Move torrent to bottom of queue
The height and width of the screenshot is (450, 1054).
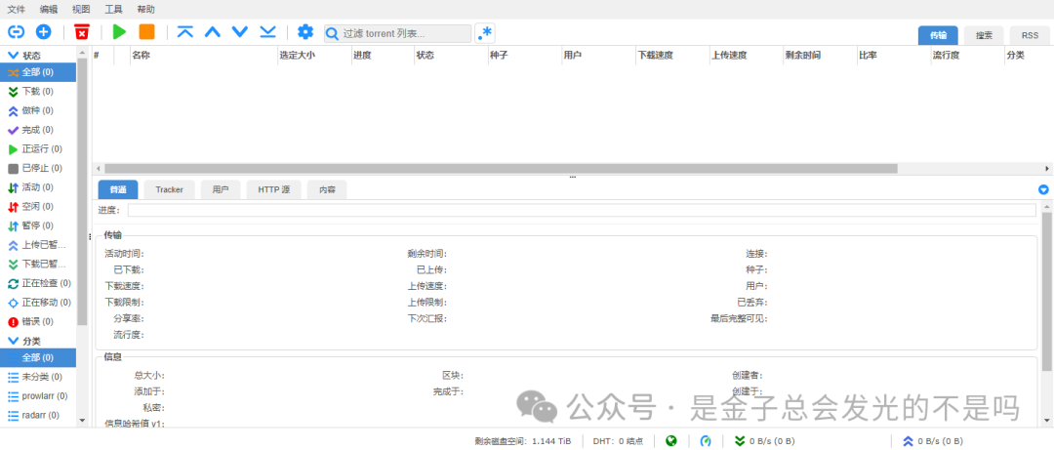267,32
